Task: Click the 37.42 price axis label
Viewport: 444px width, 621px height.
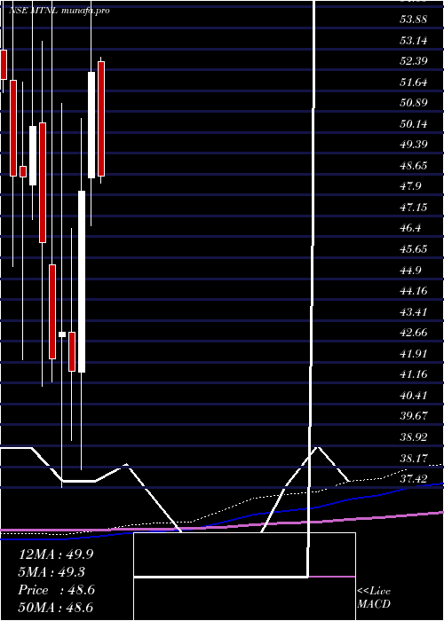Action: point(414,479)
